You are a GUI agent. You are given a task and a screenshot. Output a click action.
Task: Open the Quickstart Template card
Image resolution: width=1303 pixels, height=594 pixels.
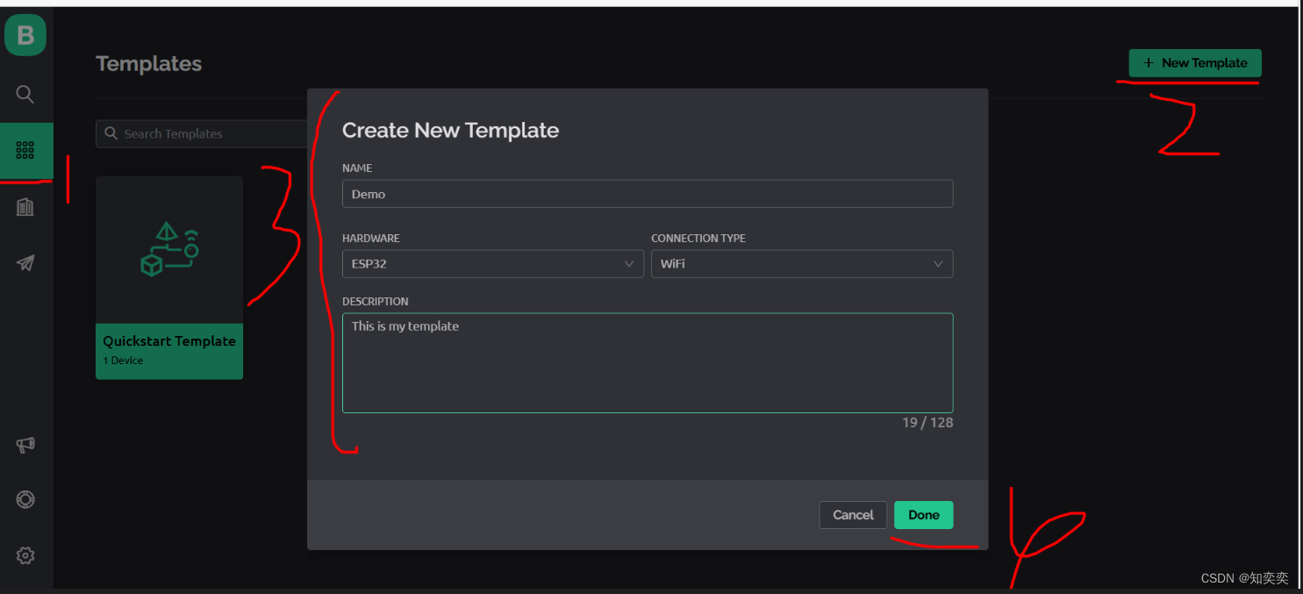point(169,277)
